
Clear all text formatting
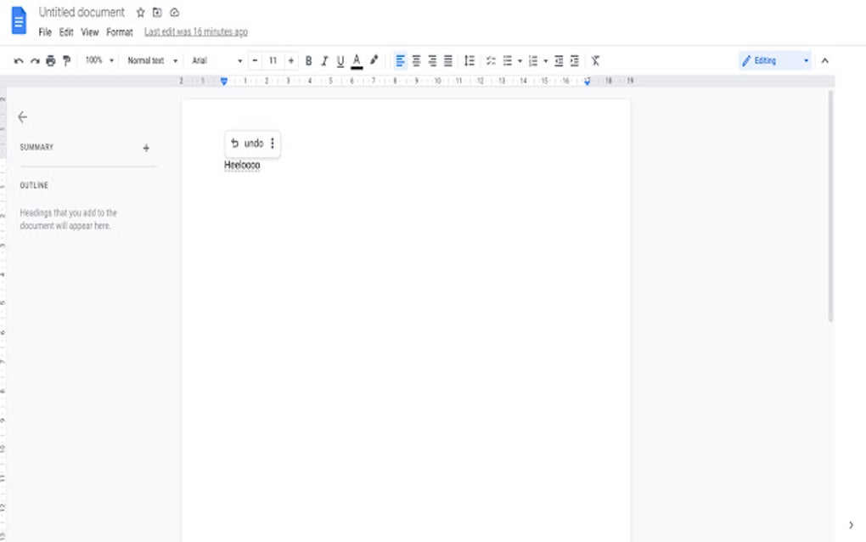[594, 59]
